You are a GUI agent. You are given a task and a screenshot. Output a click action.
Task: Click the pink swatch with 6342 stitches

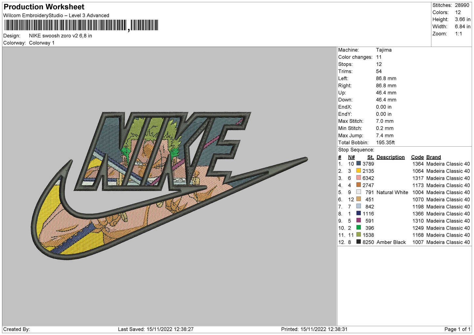359,178
